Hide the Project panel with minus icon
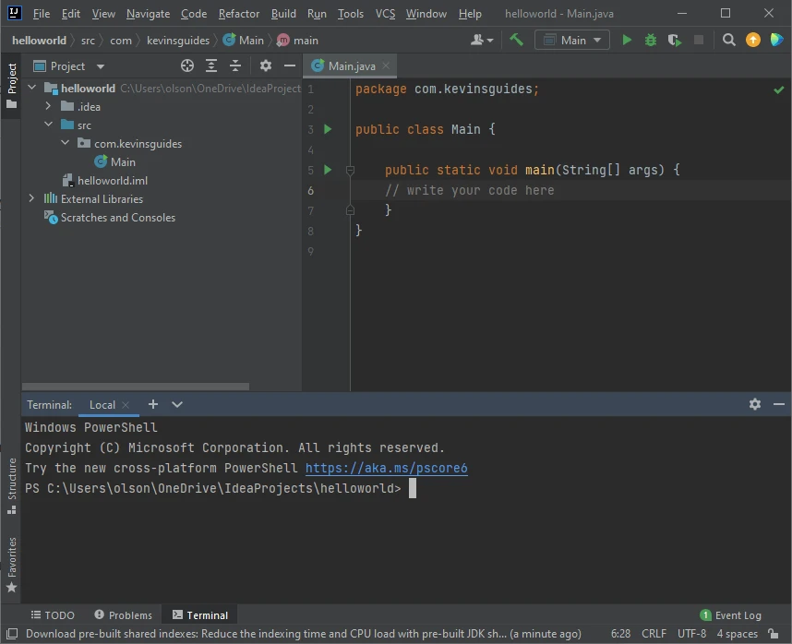 coord(290,66)
